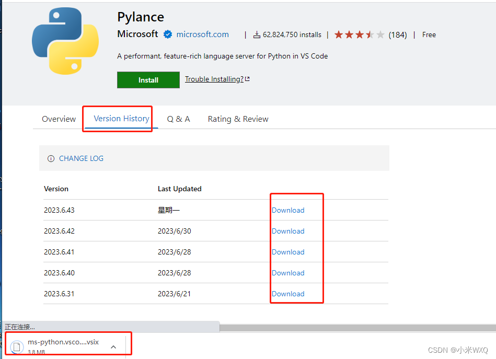The width and height of the screenshot is (496, 359).
Task: Click the Microsoft publisher name
Action: (x=137, y=34)
